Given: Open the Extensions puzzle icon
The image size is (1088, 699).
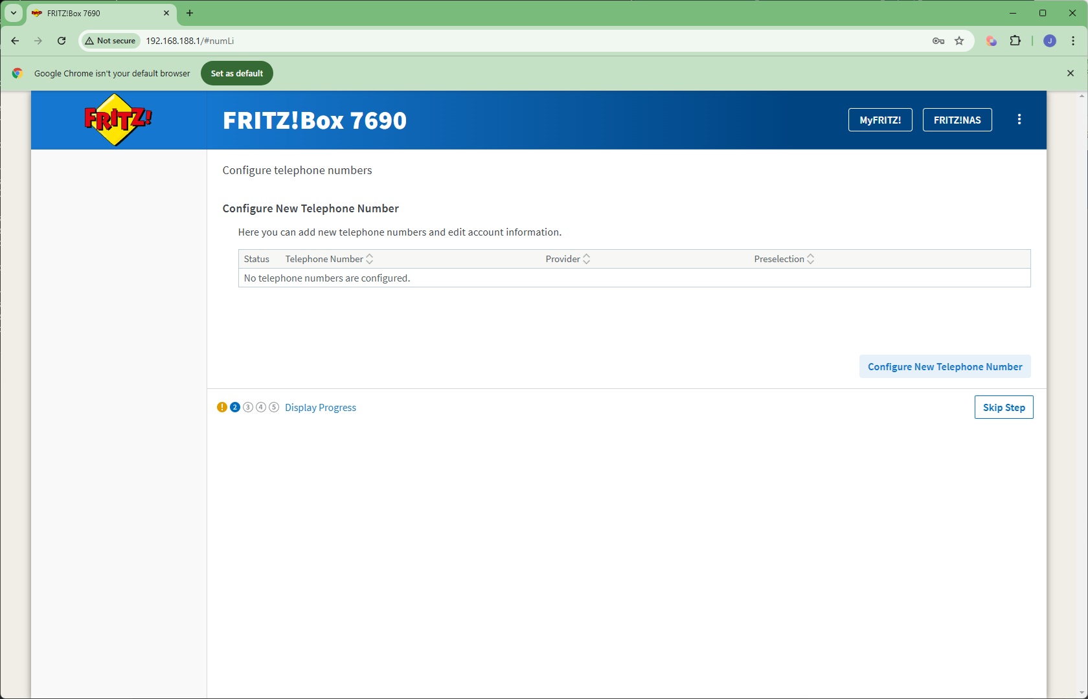Looking at the screenshot, I should (1015, 41).
